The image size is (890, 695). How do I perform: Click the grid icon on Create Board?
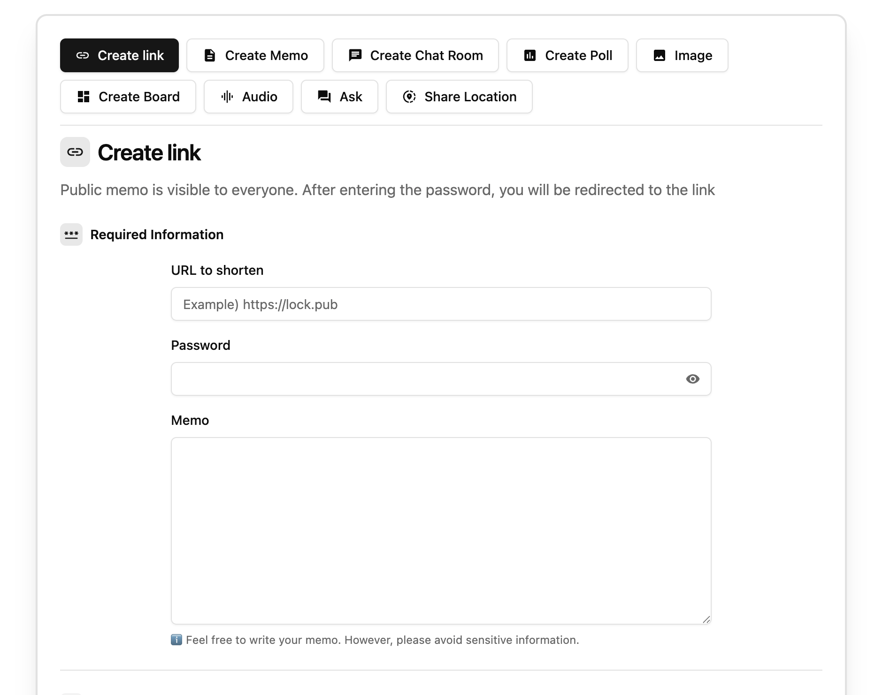coord(84,97)
